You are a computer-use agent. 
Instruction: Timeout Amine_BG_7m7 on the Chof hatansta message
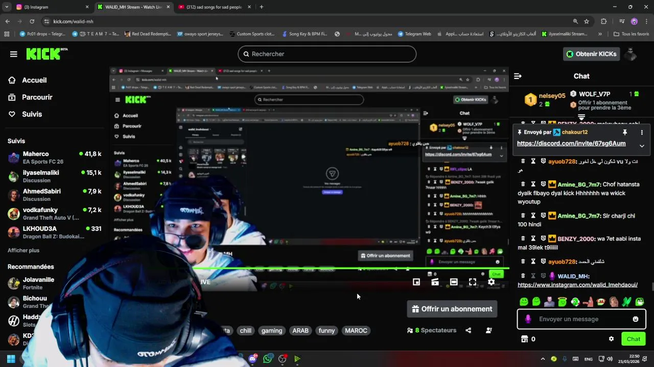[533, 184]
